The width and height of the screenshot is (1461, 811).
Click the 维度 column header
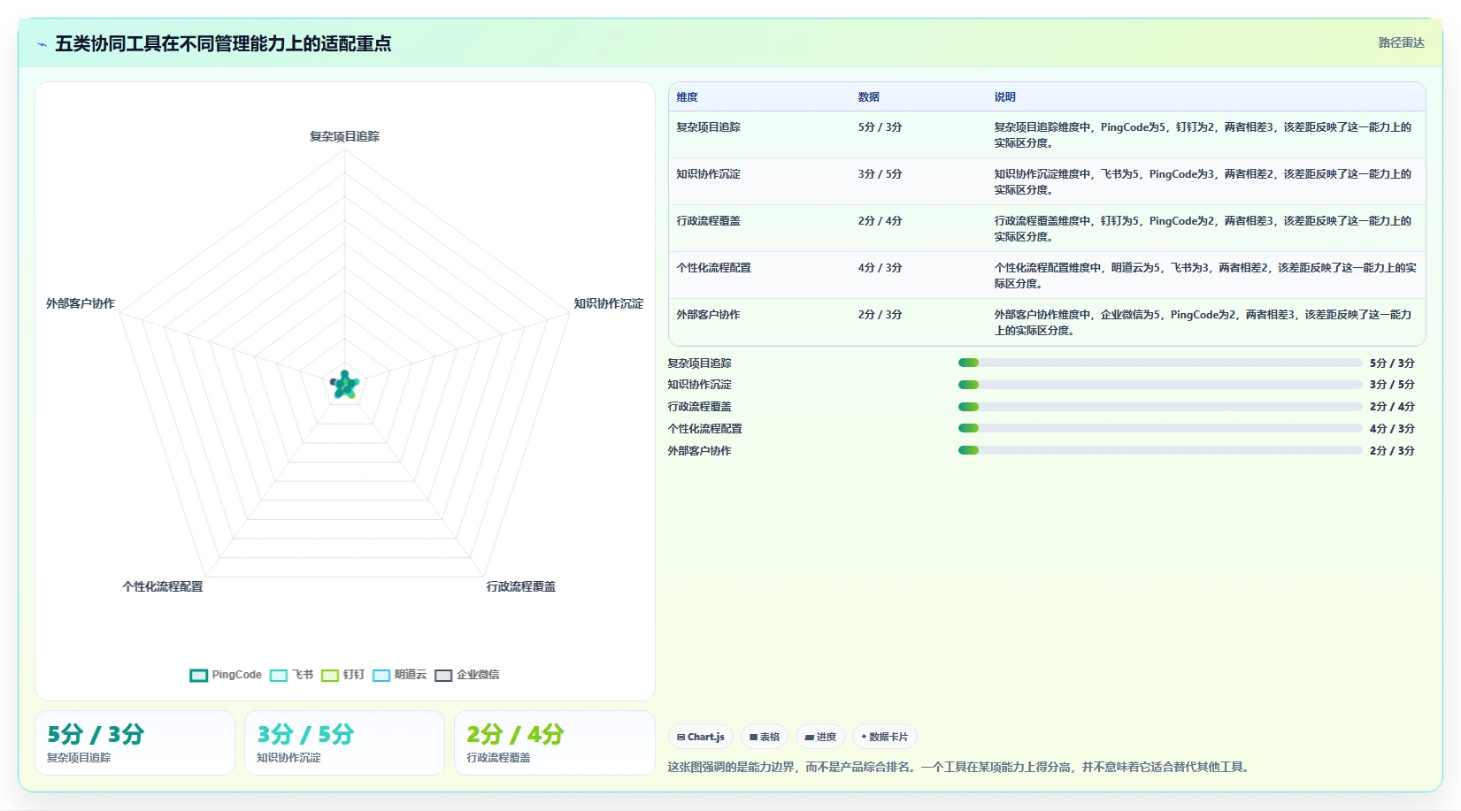click(x=688, y=97)
